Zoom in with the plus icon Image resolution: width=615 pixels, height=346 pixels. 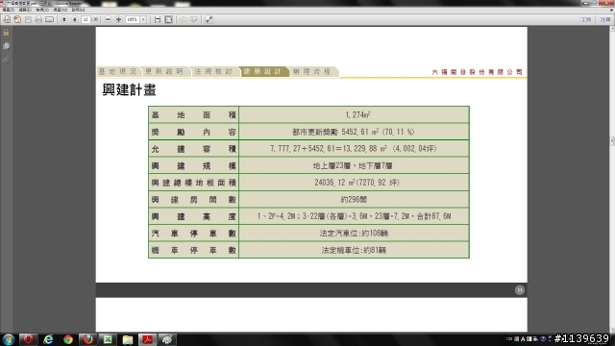(x=118, y=19)
